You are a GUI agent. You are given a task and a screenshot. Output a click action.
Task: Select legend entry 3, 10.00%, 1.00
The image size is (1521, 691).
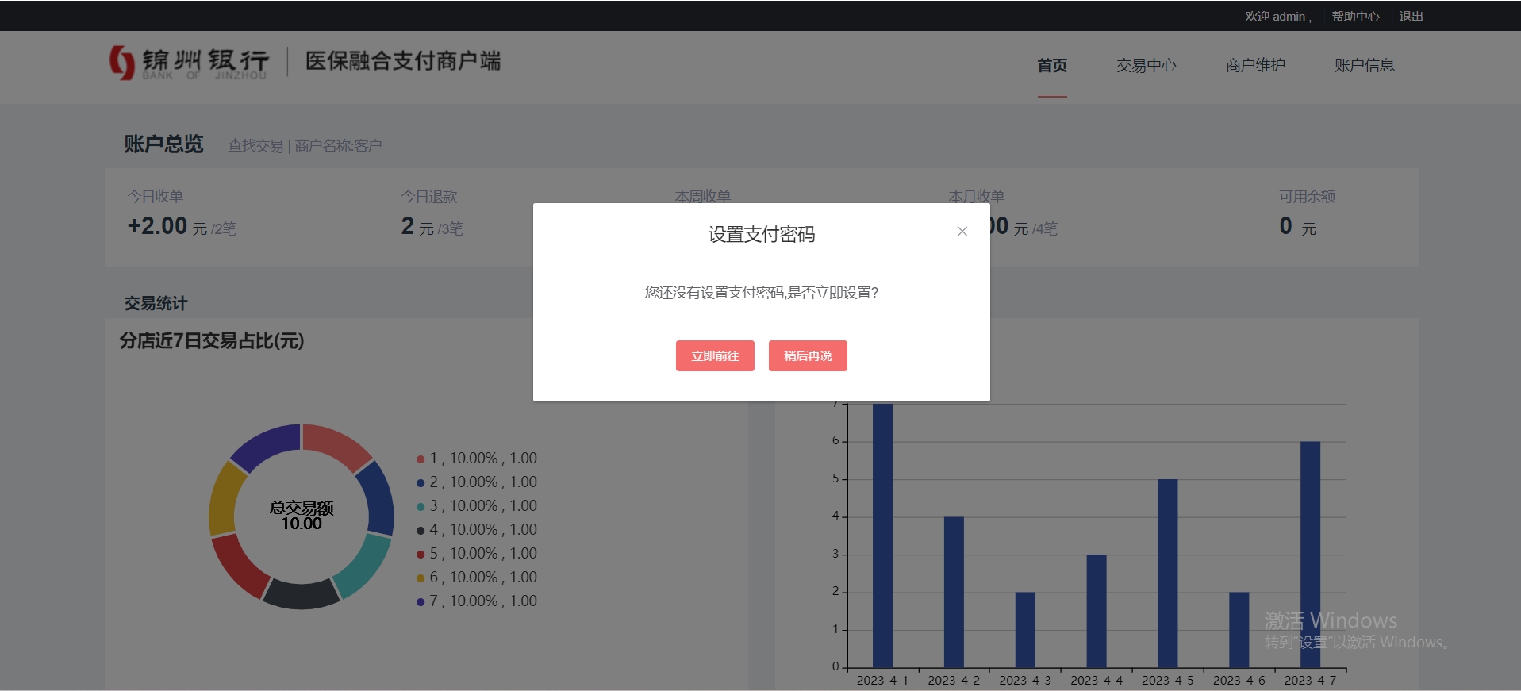point(477,505)
